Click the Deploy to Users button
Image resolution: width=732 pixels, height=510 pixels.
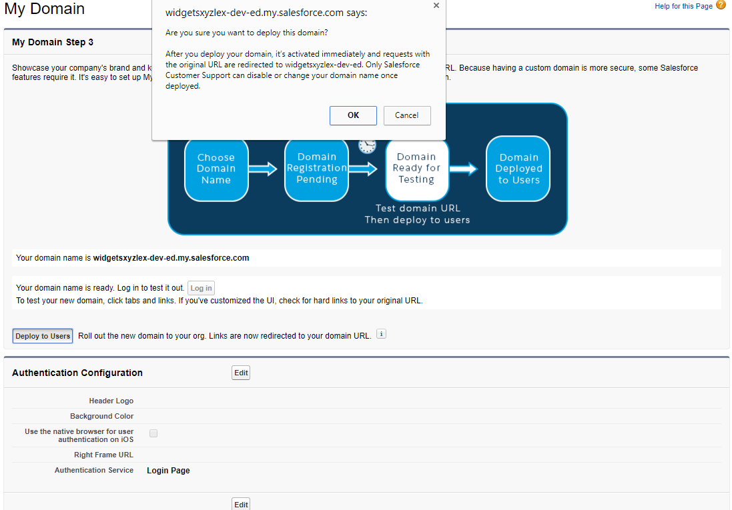[43, 336]
